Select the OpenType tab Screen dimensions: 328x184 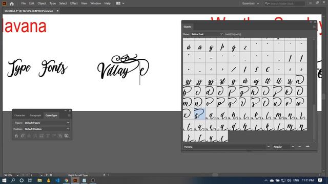[x=51, y=116]
